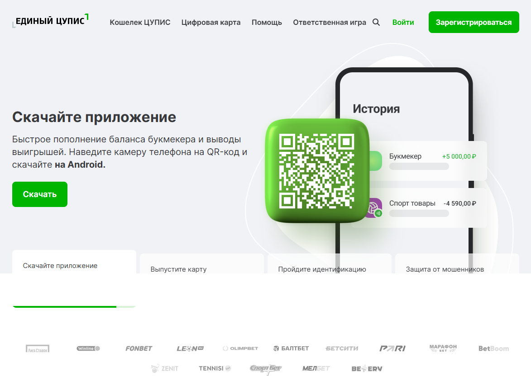Open the МЕЛБЕТ partner logo
531x376 pixels.
(316, 368)
